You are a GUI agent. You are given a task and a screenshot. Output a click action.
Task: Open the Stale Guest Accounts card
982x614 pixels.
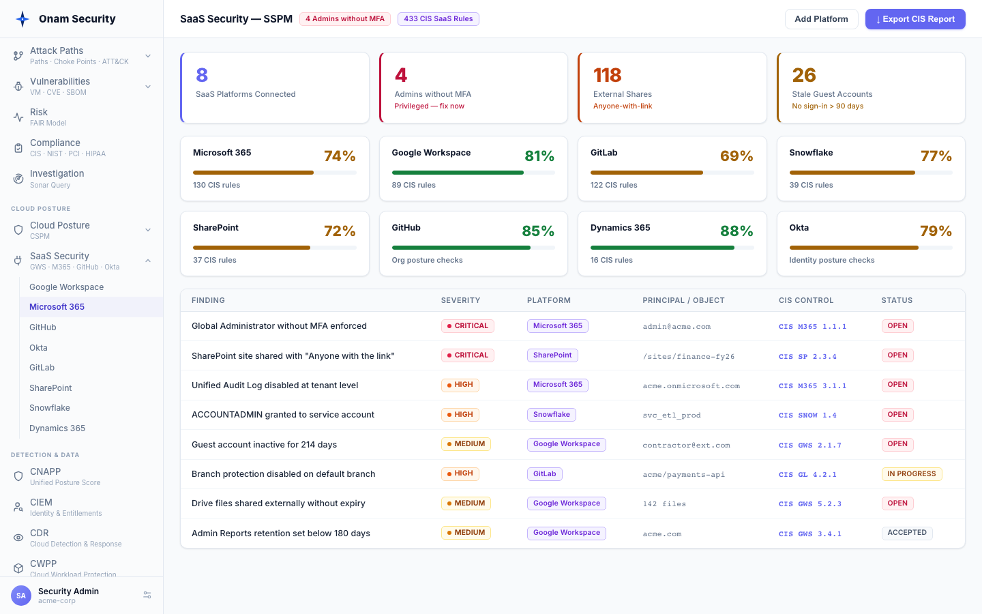click(x=871, y=88)
